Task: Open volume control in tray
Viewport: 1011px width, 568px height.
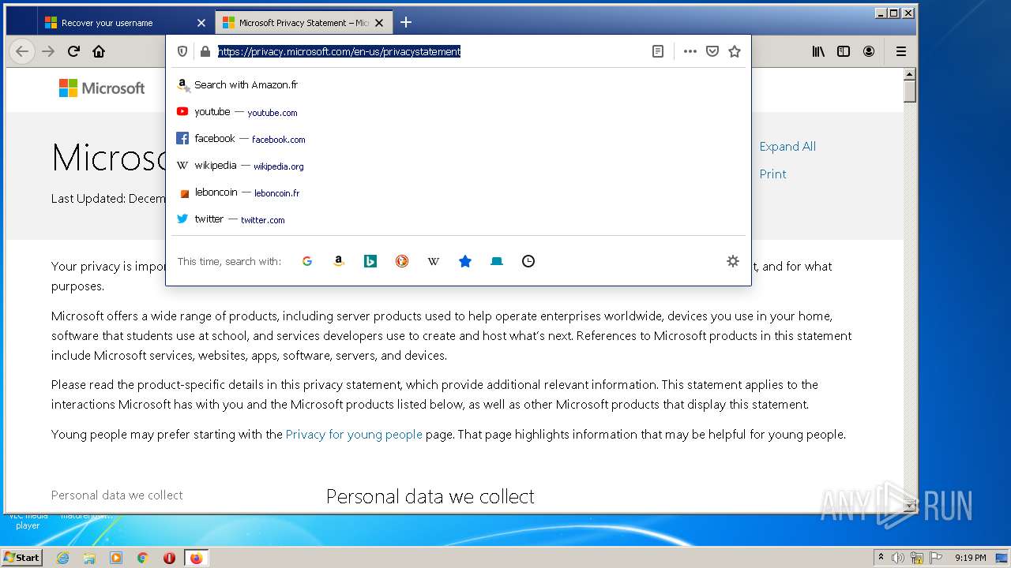Action: coord(898,558)
